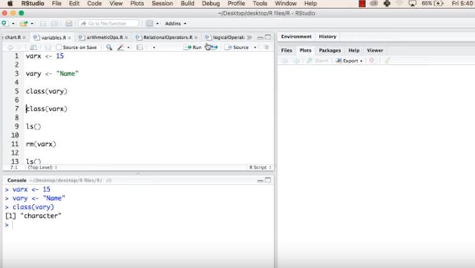
Task: Close the chart.R tab
Action: tap(25, 37)
